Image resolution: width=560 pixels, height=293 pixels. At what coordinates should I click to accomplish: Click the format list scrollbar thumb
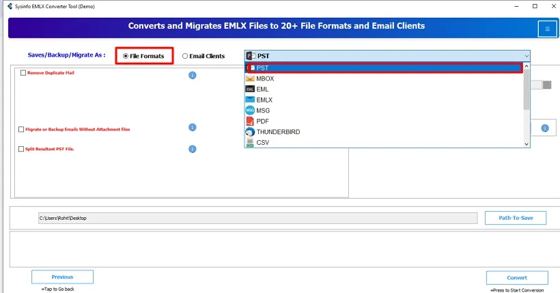point(527,89)
